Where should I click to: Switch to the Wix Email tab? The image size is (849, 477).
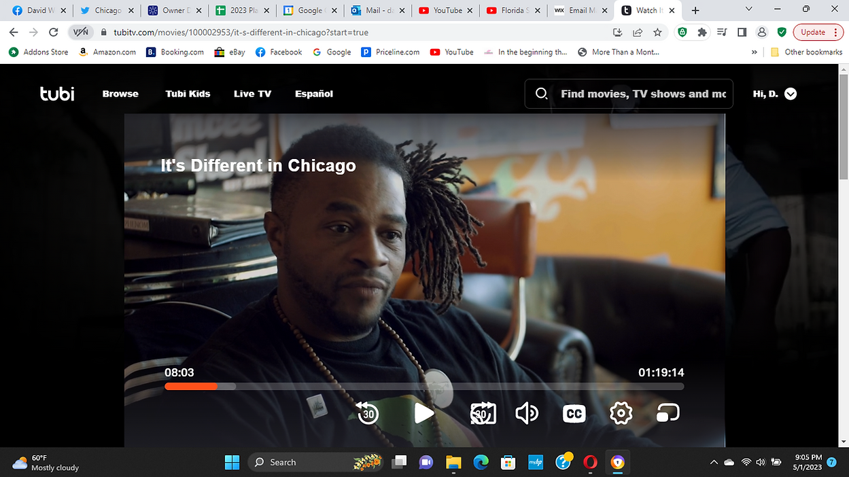coord(581,10)
